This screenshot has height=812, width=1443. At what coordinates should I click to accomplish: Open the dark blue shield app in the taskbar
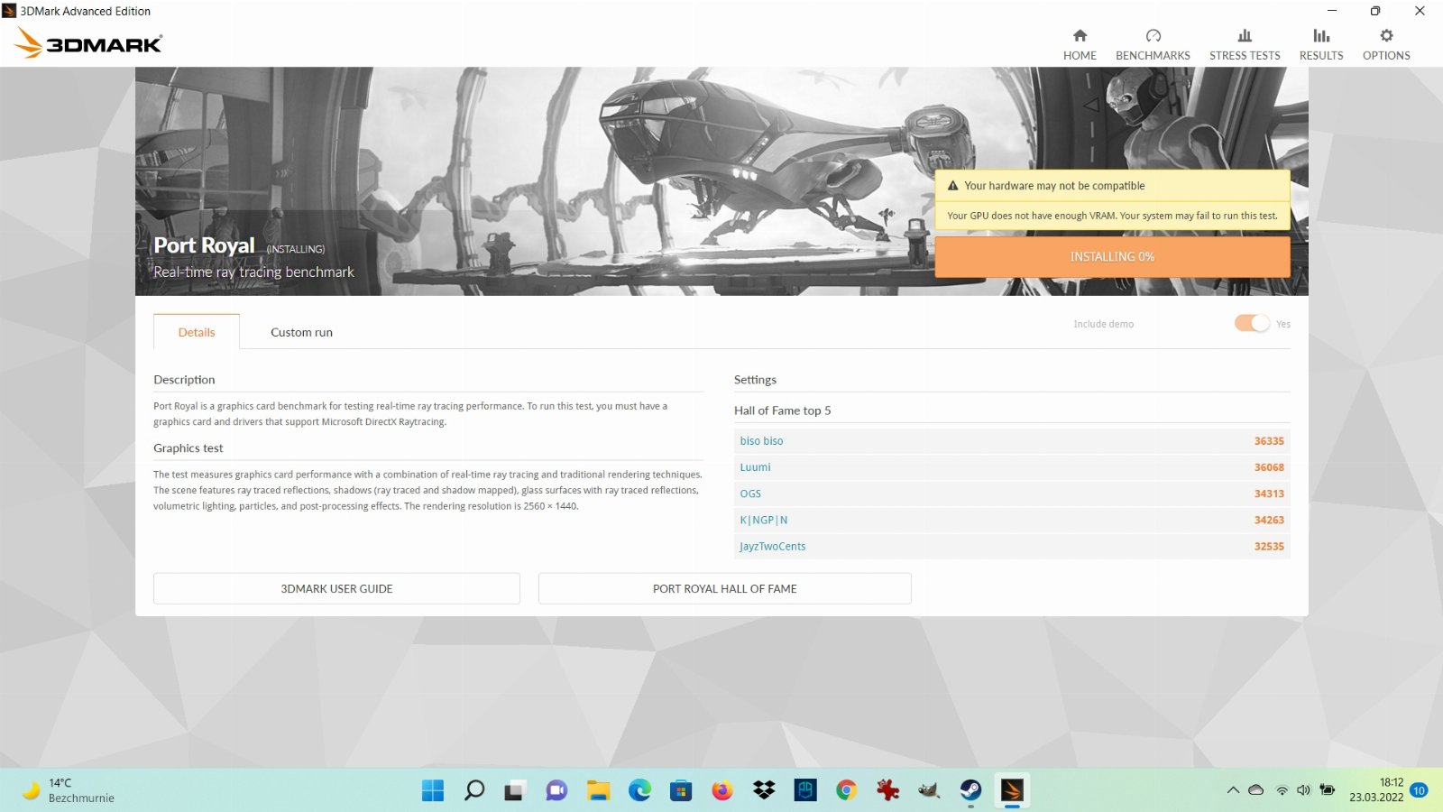click(x=805, y=790)
